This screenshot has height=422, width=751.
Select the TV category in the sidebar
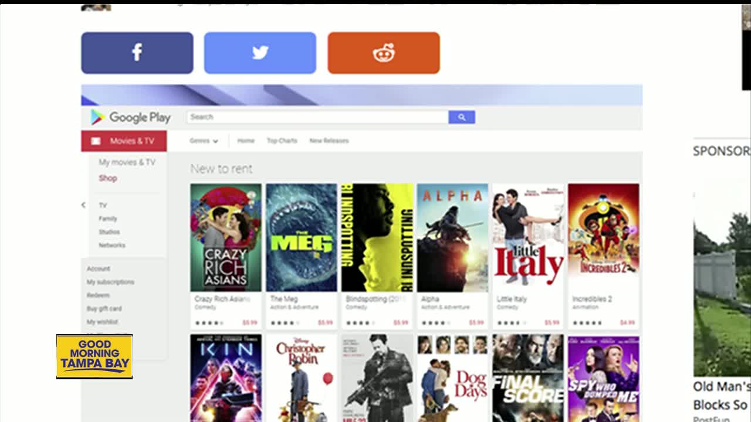point(103,206)
